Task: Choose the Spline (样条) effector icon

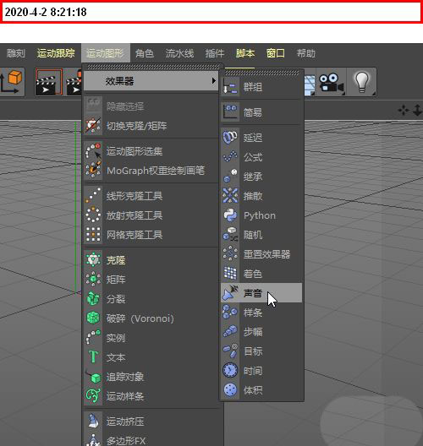Action: [x=230, y=313]
